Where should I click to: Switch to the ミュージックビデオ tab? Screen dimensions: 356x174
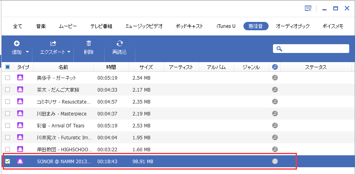[x=144, y=26]
